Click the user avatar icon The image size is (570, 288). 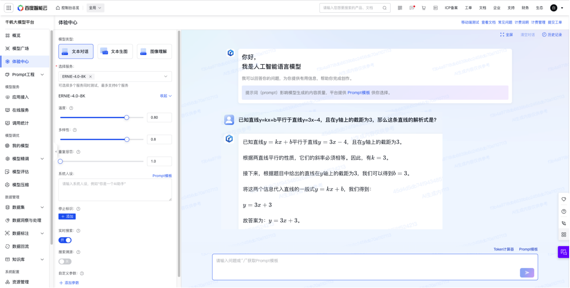click(x=554, y=8)
